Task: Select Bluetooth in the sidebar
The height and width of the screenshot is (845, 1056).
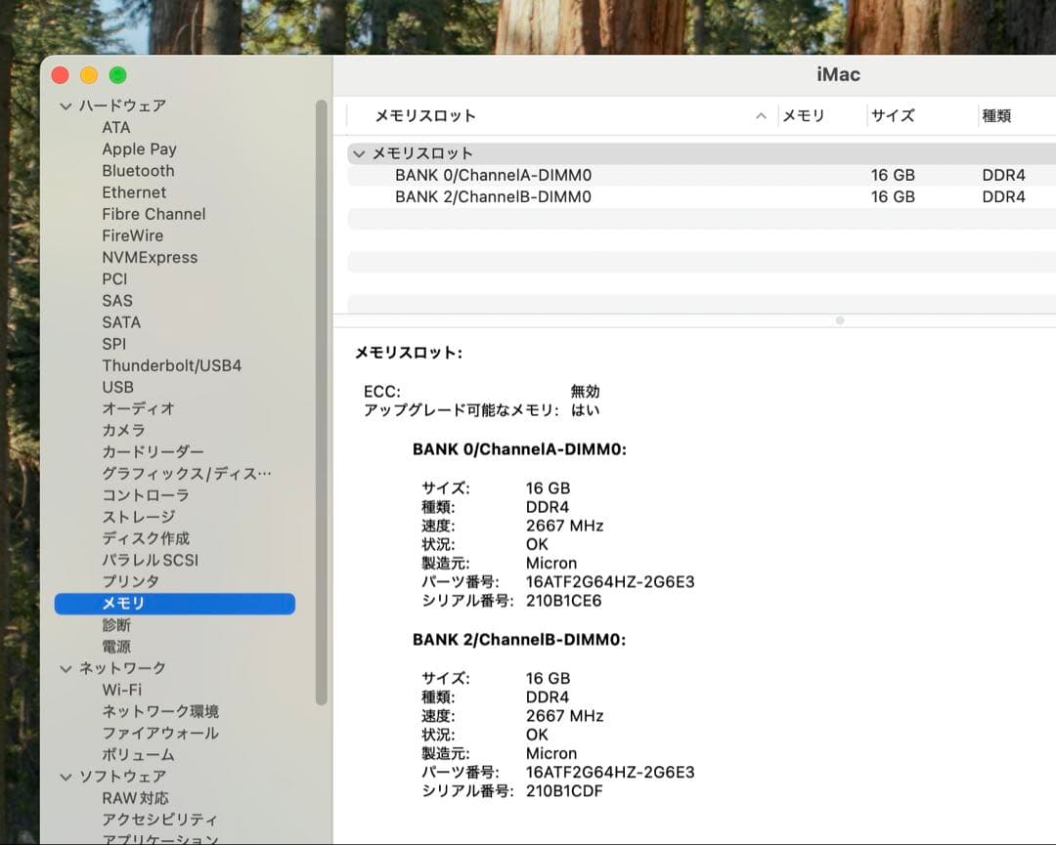Action: (x=138, y=170)
